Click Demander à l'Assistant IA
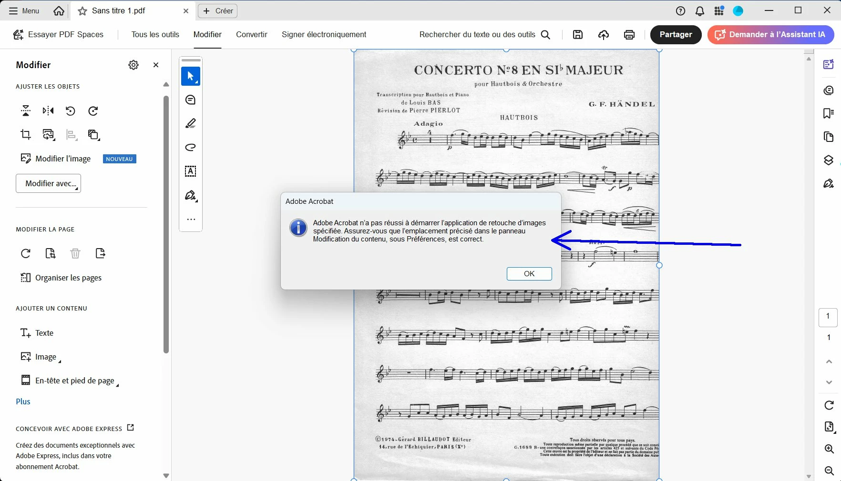This screenshot has width=841, height=481. tap(770, 34)
